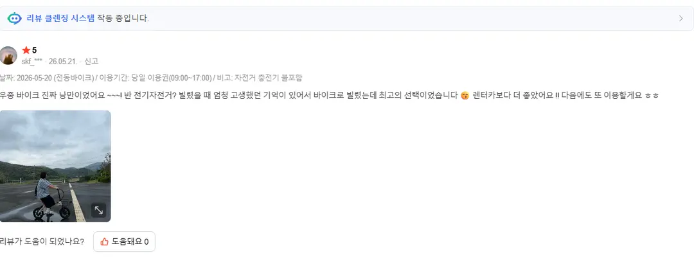Open reviewer skf_*** profile avatar
The image size is (694, 264).
click(8, 56)
